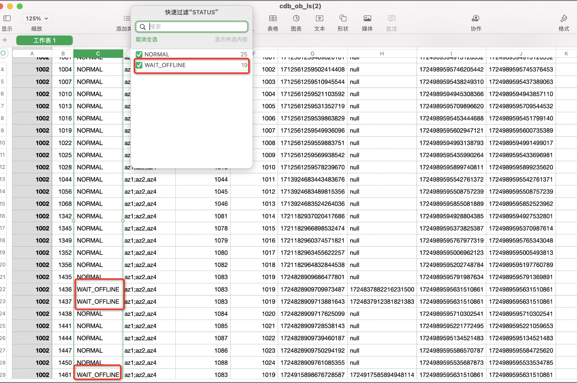Click the comment 批注 icon
This screenshot has width=577, height=383.
392,19
